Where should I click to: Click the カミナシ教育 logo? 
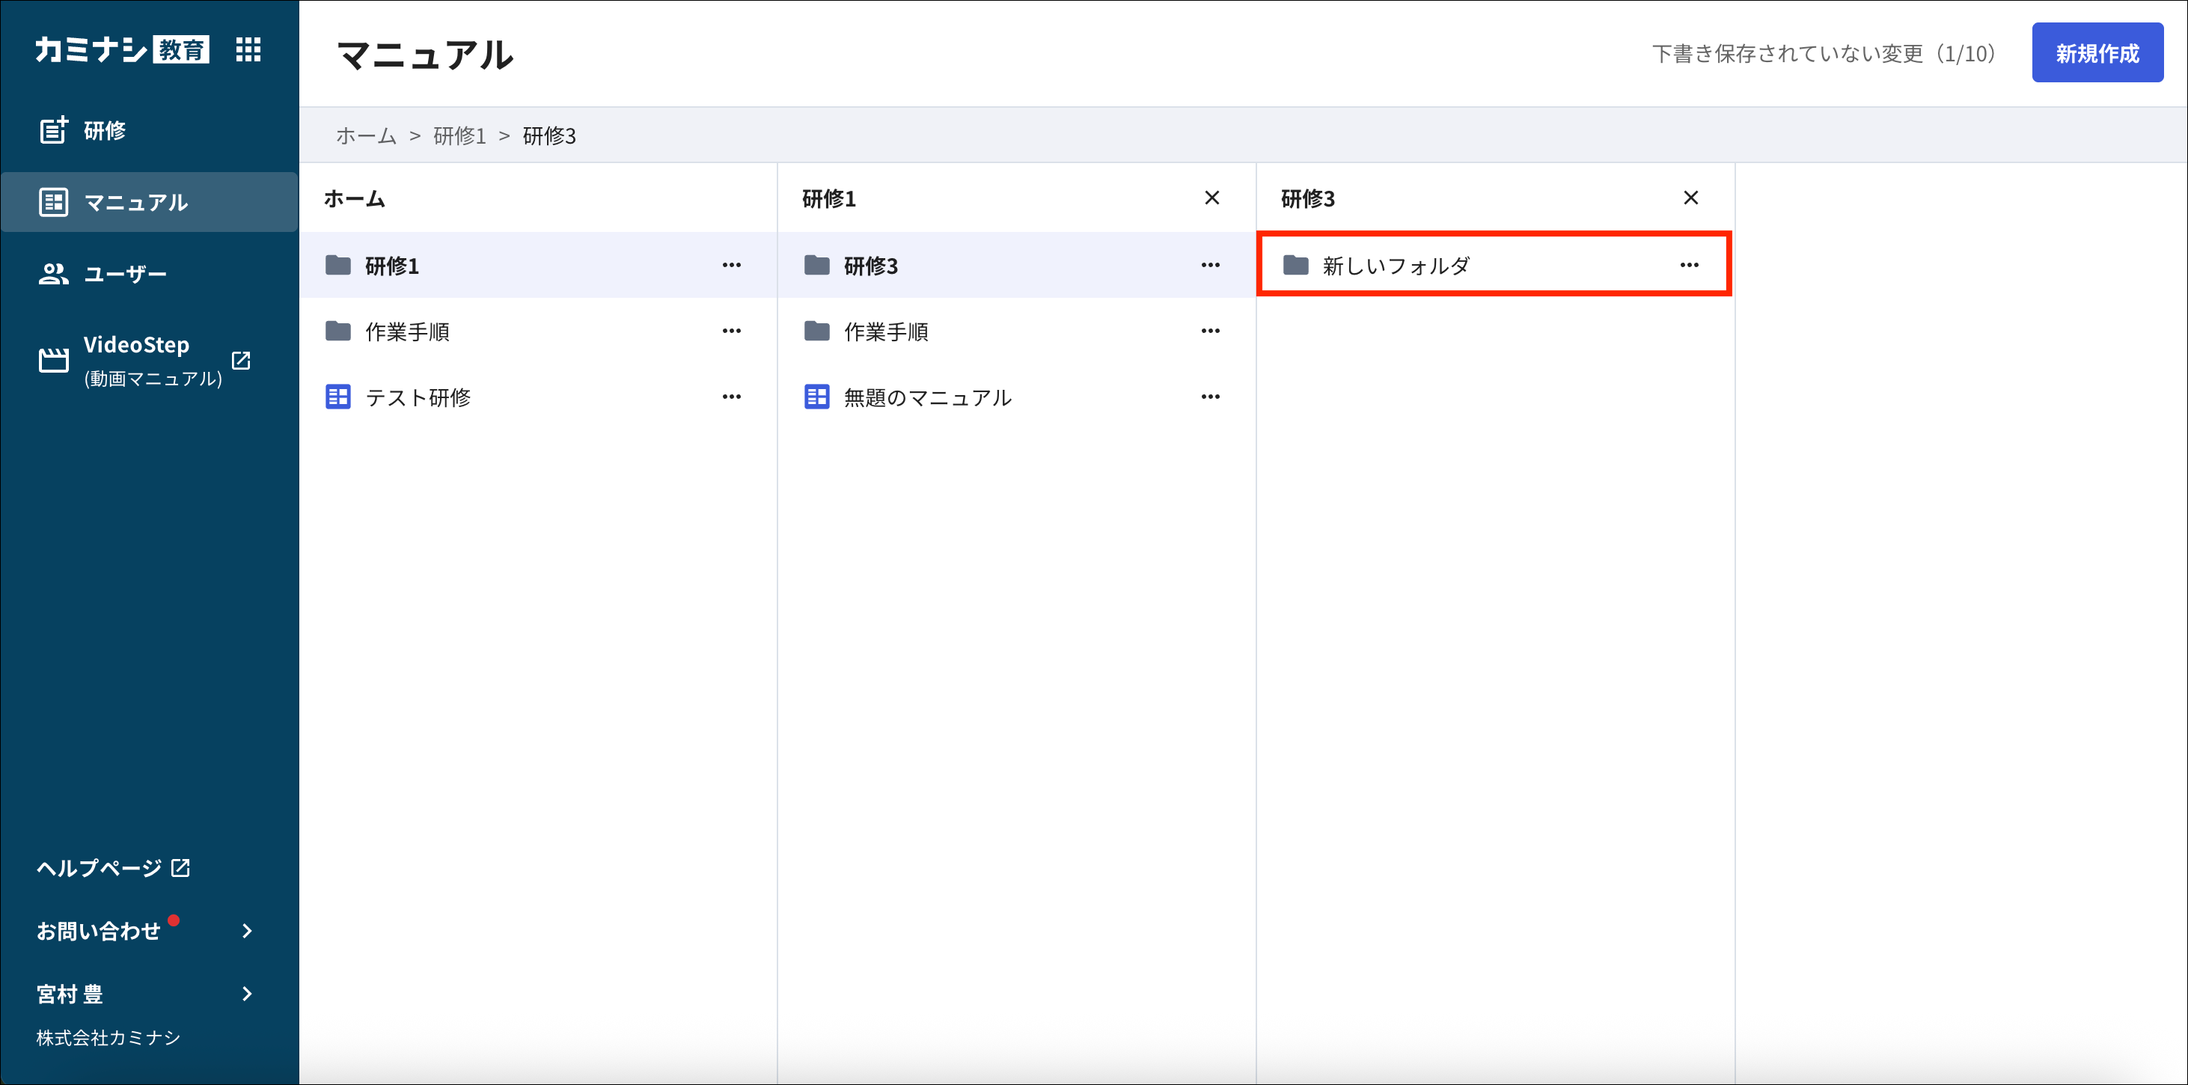pos(121,49)
